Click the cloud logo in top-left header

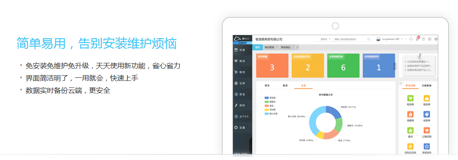(237, 39)
